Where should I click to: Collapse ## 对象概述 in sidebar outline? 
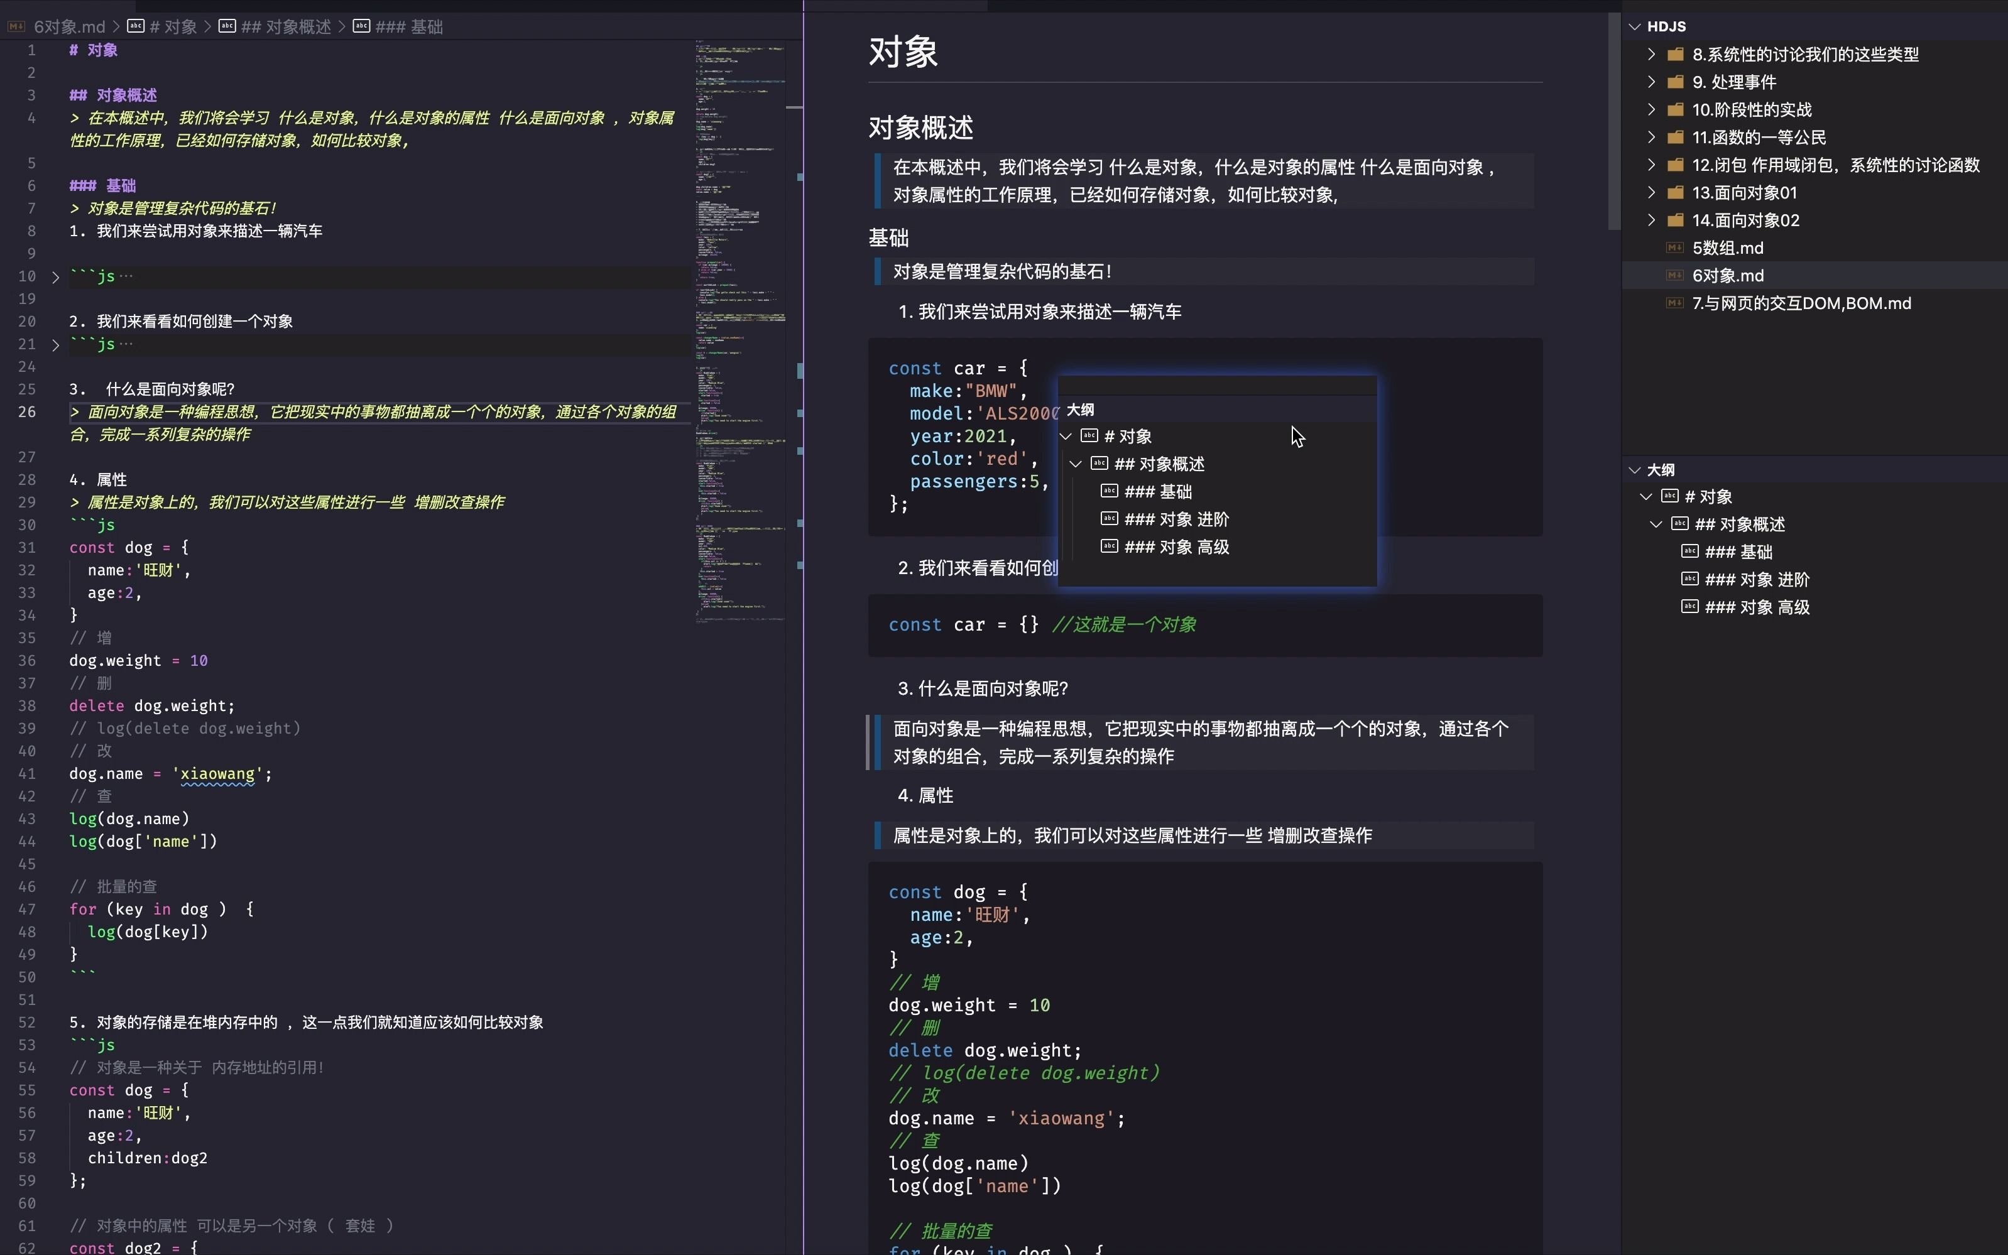click(1656, 524)
